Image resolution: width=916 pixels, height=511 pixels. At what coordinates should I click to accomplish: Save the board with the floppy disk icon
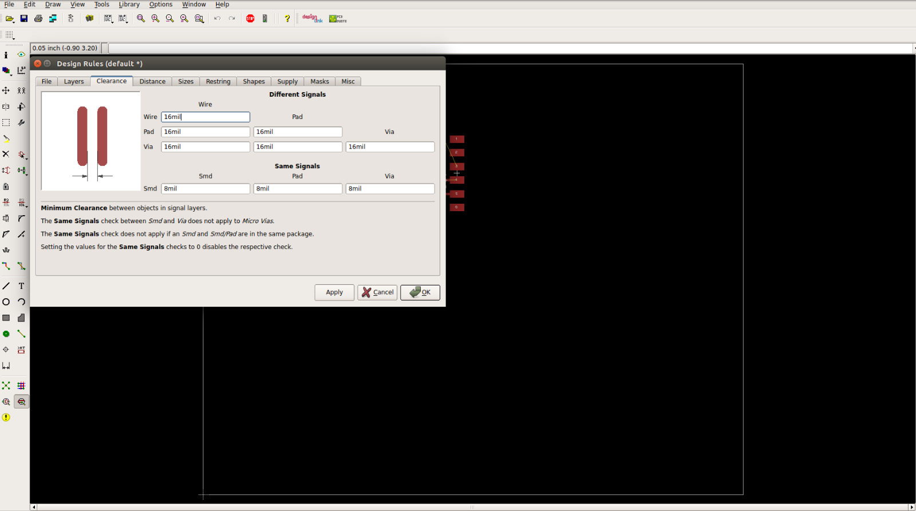(x=24, y=18)
